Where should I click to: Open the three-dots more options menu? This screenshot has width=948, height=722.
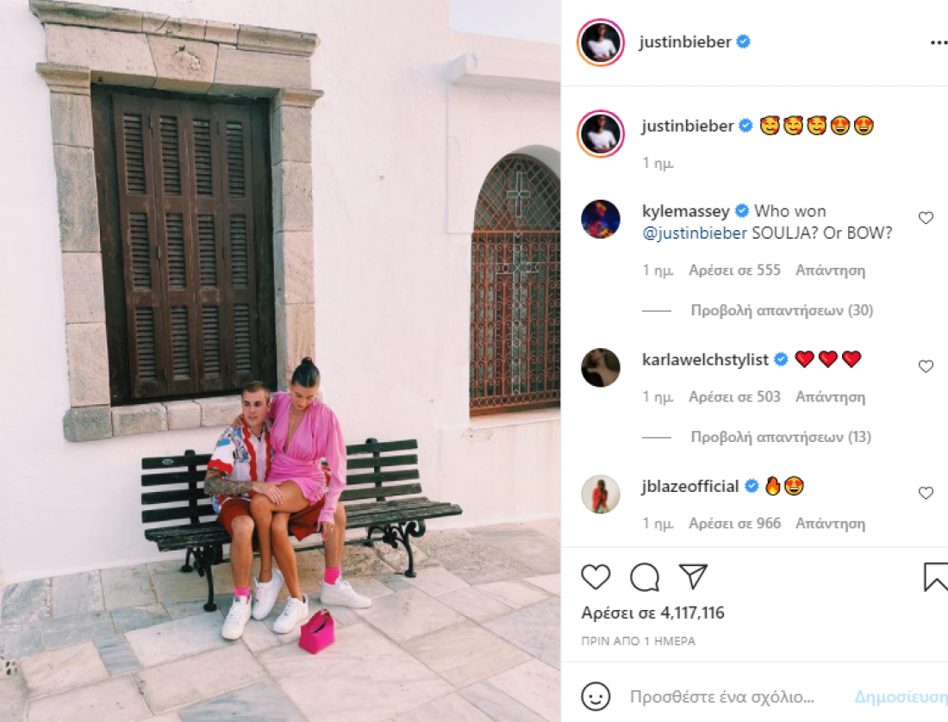tap(939, 42)
